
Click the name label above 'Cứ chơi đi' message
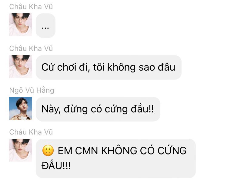tap(31, 48)
